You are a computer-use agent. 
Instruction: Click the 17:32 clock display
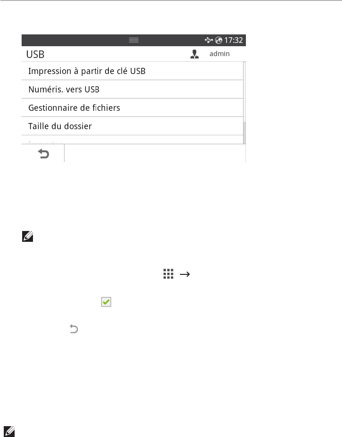pos(234,40)
